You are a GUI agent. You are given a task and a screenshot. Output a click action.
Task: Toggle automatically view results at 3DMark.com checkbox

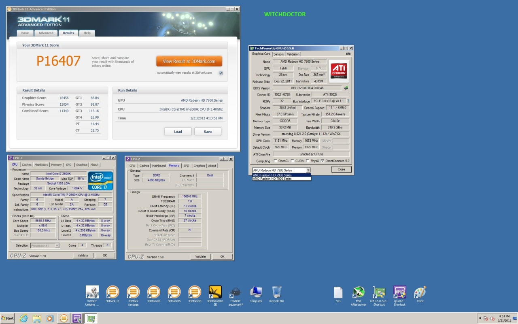[x=221, y=73]
